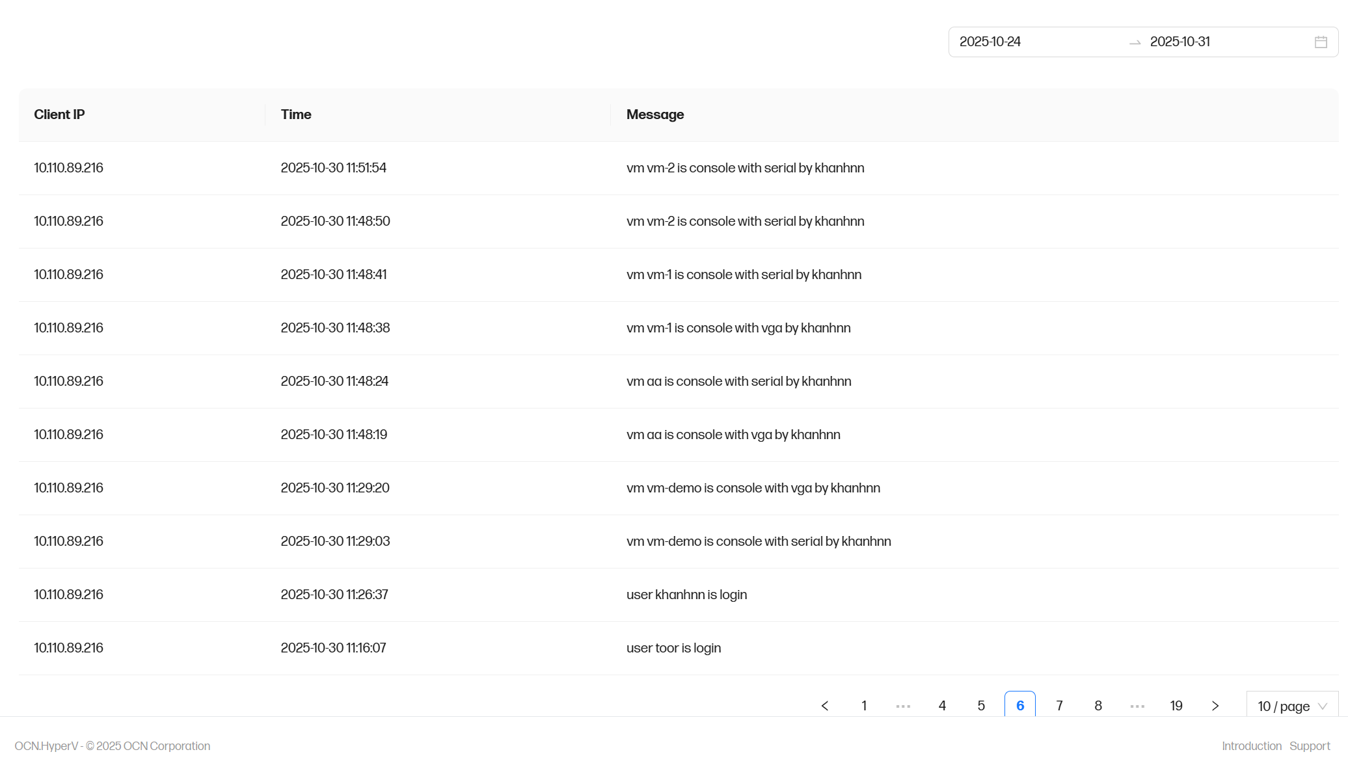Select the 'user toor is login' row
The width and height of the screenshot is (1348, 765).
coord(673,649)
